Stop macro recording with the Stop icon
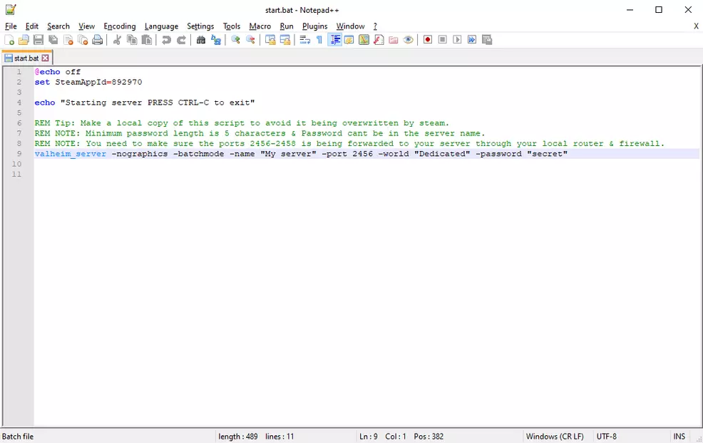This screenshot has width=703, height=443. click(443, 40)
